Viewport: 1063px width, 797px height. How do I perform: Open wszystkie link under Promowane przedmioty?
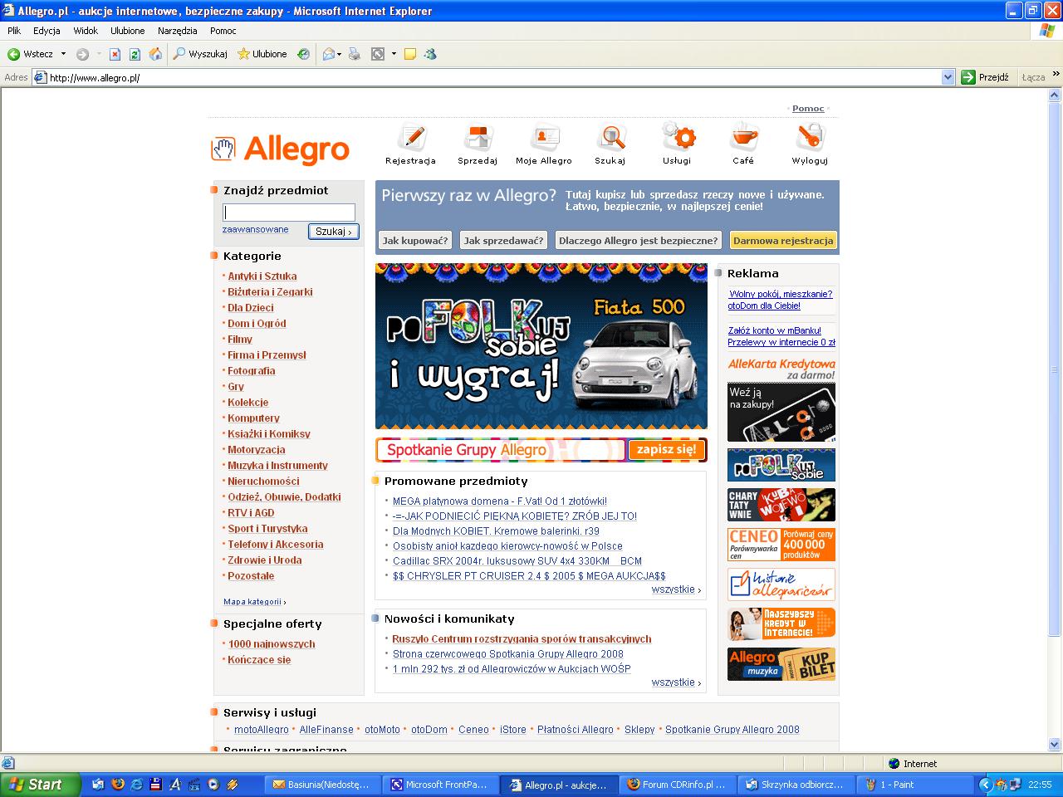click(x=674, y=589)
